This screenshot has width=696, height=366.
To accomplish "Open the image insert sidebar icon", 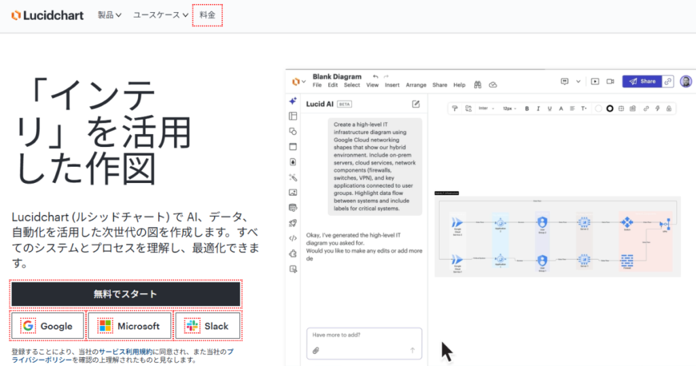I will click(293, 193).
